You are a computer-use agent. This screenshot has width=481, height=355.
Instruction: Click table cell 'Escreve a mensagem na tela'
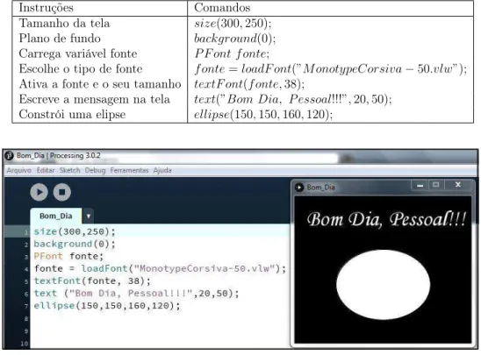pyautogui.click(x=95, y=99)
